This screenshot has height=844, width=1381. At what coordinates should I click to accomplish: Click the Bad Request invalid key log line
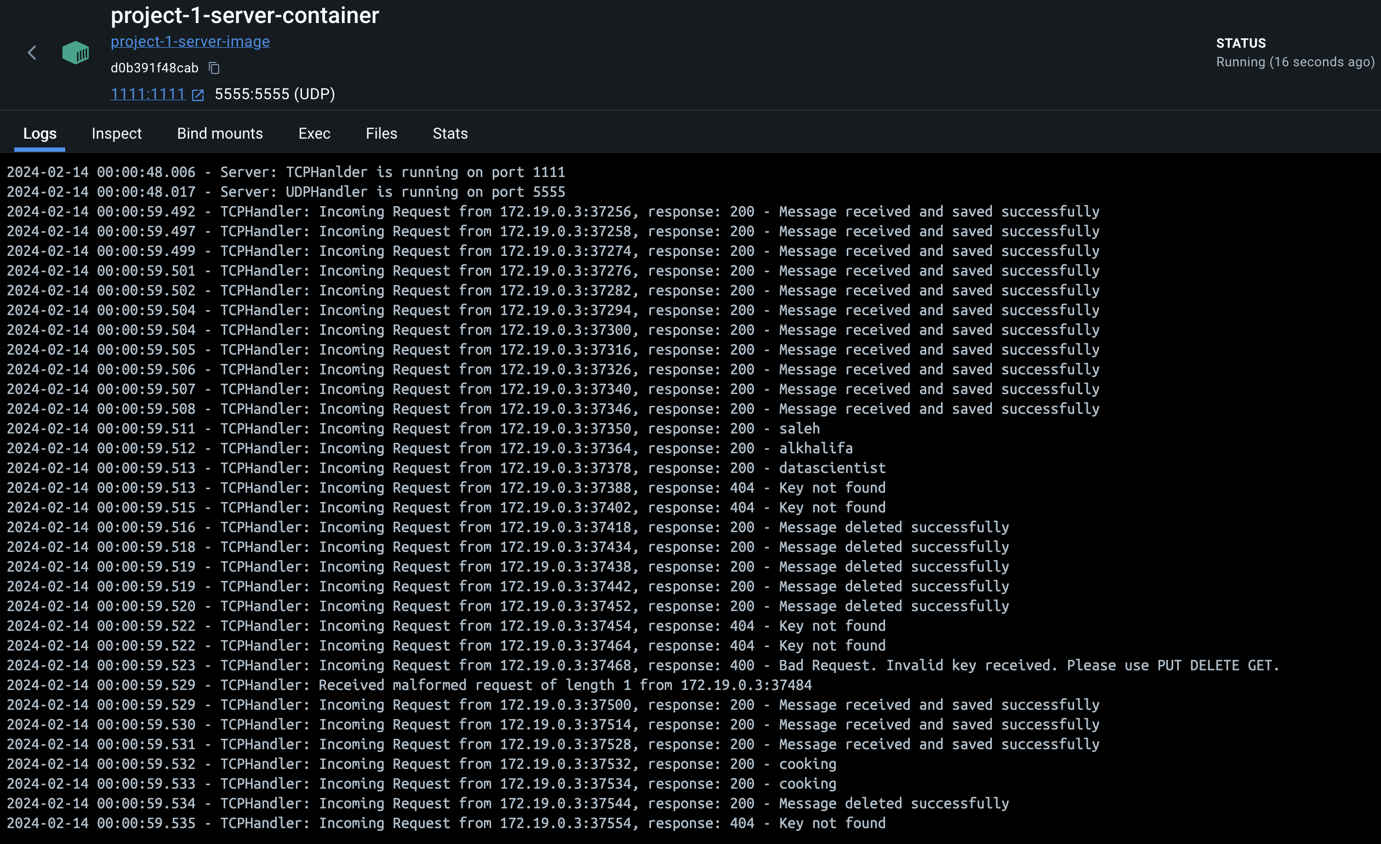[x=642, y=665]
